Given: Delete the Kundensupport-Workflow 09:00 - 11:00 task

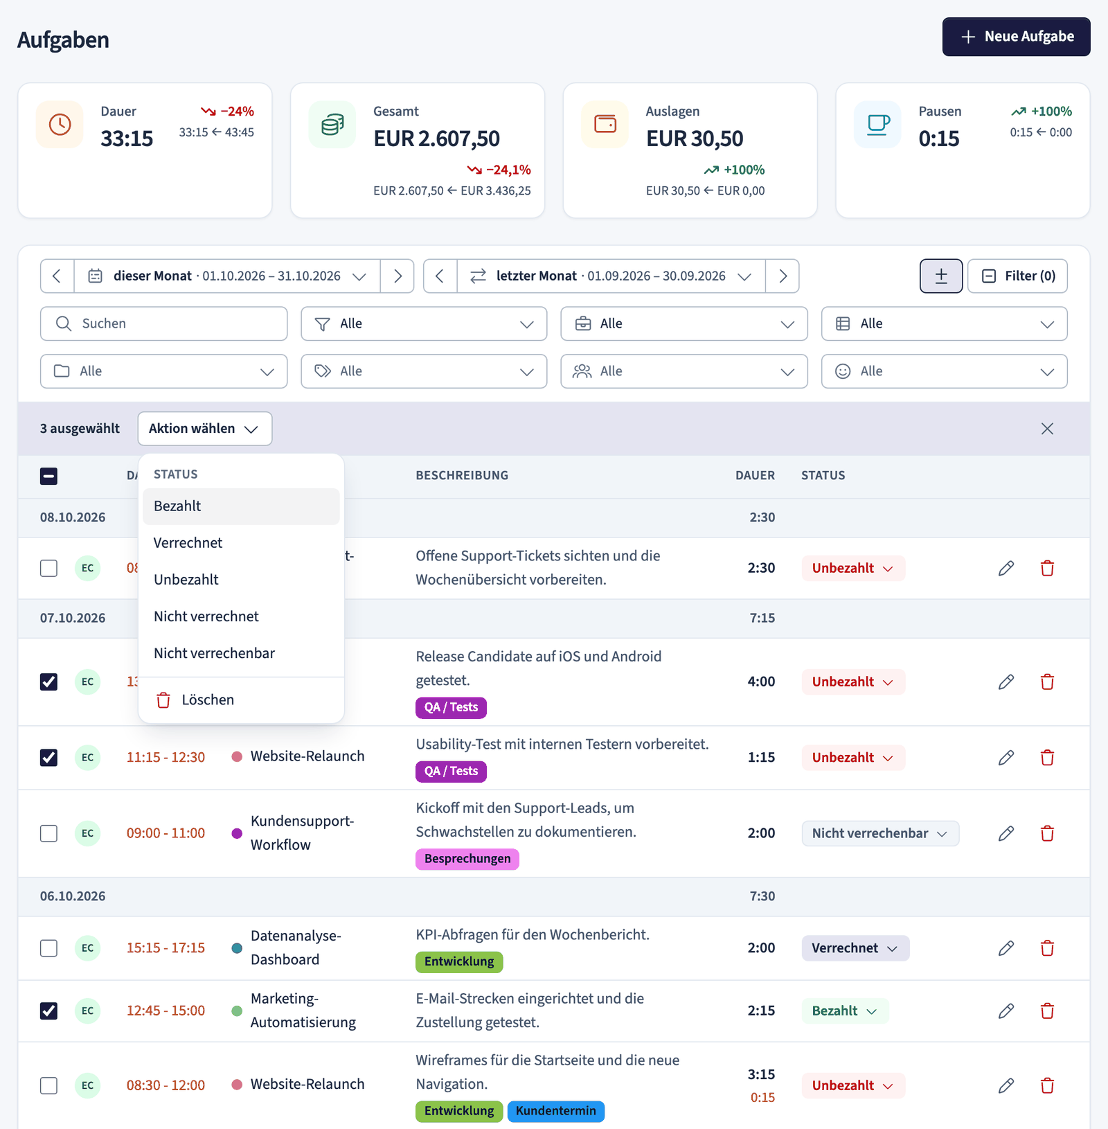Looking at the screenshot, I should coord(1047,833).
